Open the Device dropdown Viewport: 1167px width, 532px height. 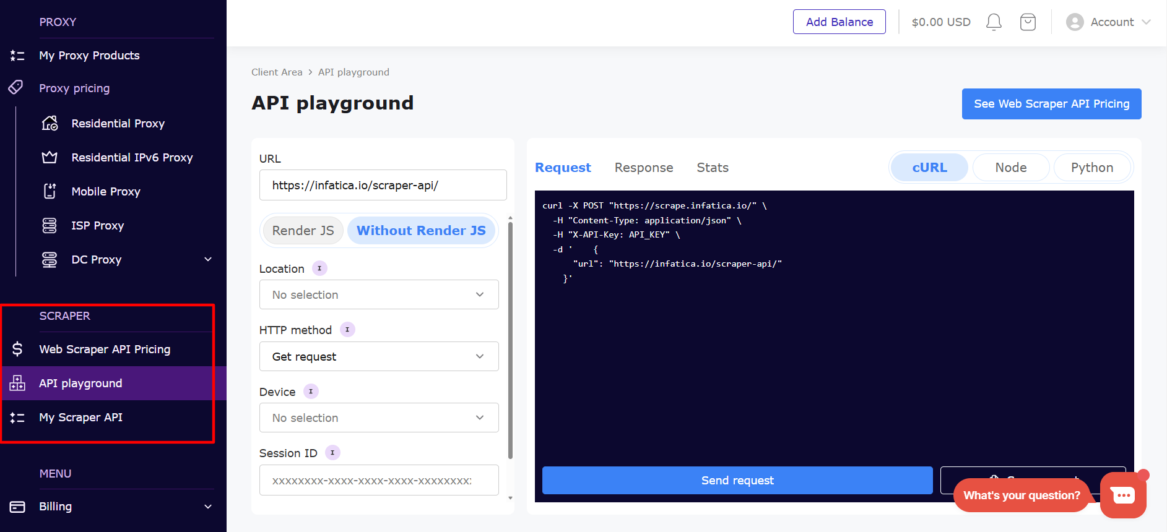pos(379,418)
